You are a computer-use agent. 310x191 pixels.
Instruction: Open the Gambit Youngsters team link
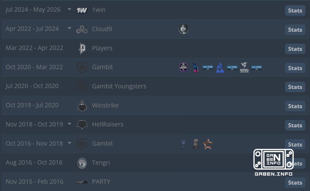[x=119, y=86]
